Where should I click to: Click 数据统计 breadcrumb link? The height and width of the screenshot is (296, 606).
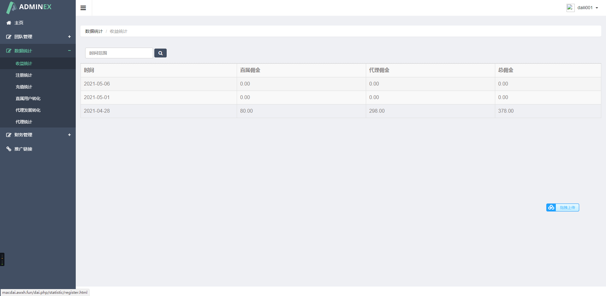click(94, 31)
